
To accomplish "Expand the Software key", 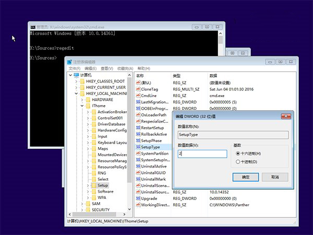I will pos(88,192).
